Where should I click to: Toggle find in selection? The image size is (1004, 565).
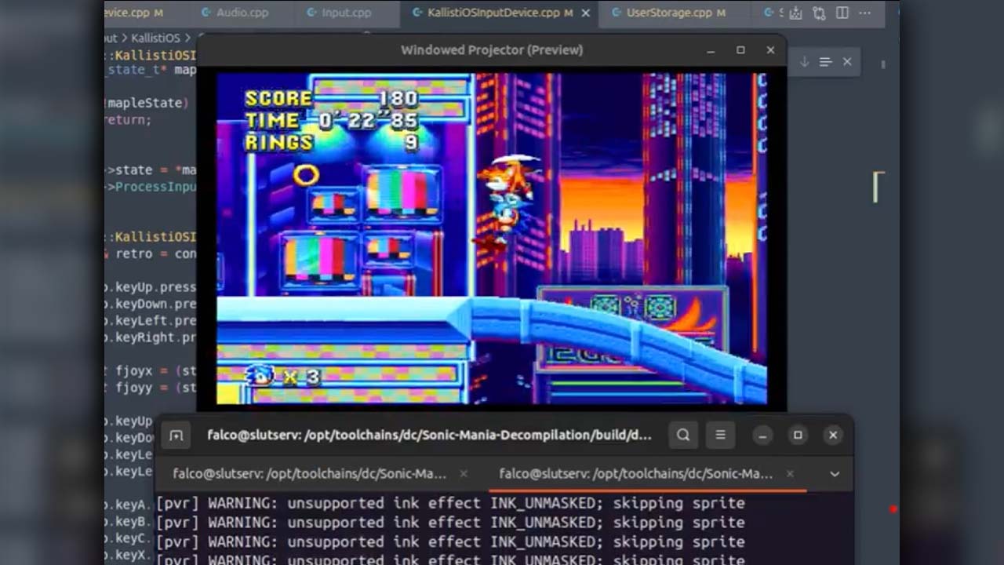click(x=825, y=62)
